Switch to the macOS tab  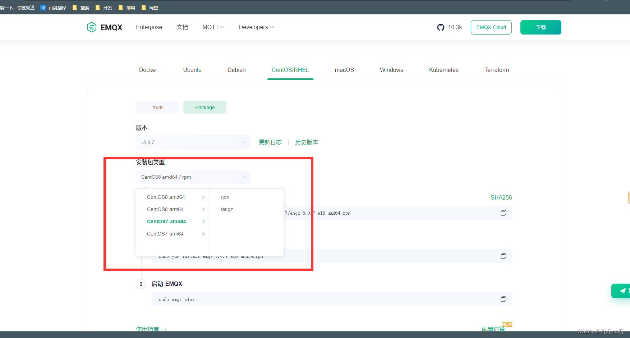pos(344,70)
